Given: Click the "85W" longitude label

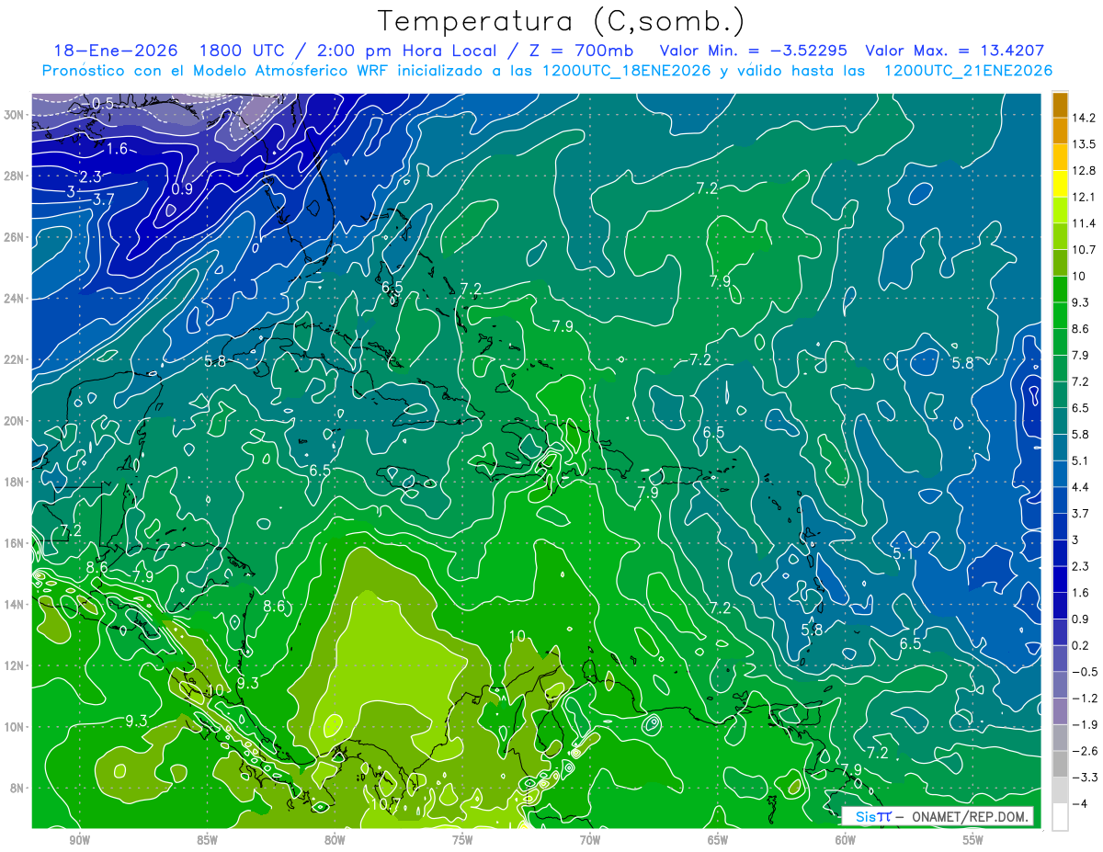Looking at the screenshot, I should click(x=207, y=840).
